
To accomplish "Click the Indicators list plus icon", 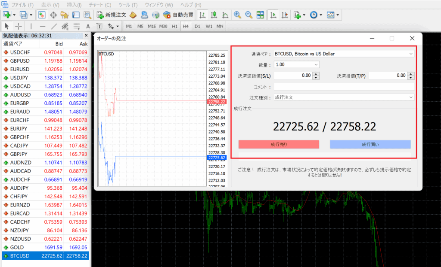I will [297, 15].
